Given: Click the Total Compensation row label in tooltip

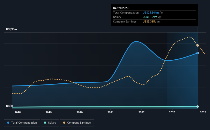Looking at the screenshot, I should point(126,13).
